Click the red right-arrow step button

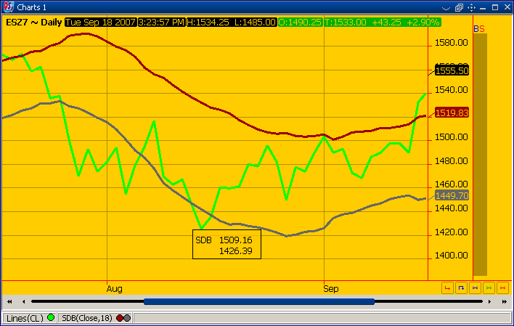point(447,288)
